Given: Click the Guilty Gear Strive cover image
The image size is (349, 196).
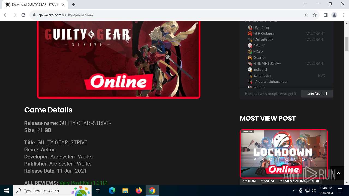Looking at the screenshot, I should [119, 59].
